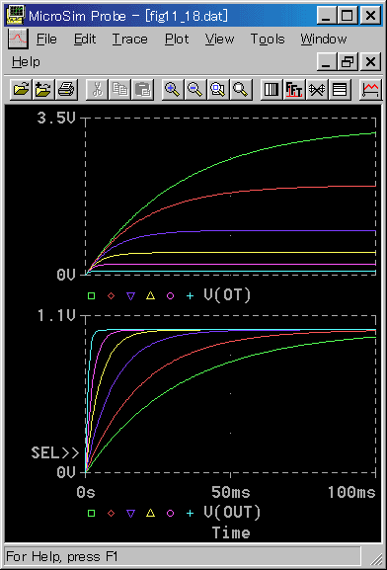387x570 pixels.
Task: Click the Zoom Fit magnifier icon
Action: 240,89
